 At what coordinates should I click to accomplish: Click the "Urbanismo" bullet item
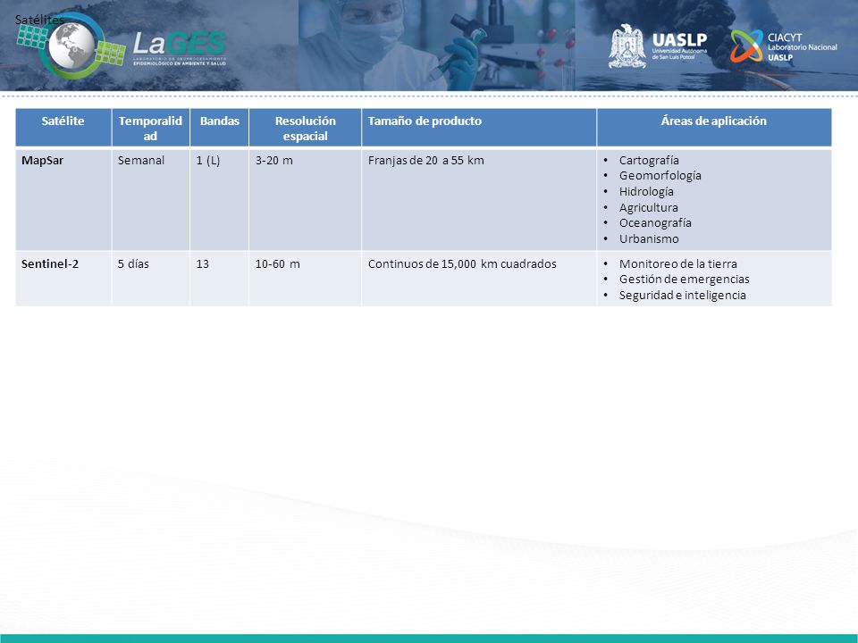point(649,239)
